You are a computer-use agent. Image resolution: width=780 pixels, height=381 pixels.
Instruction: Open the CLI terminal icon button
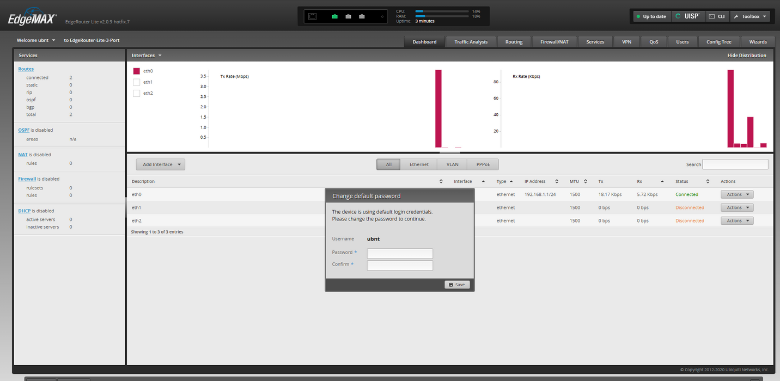[717, 16]
